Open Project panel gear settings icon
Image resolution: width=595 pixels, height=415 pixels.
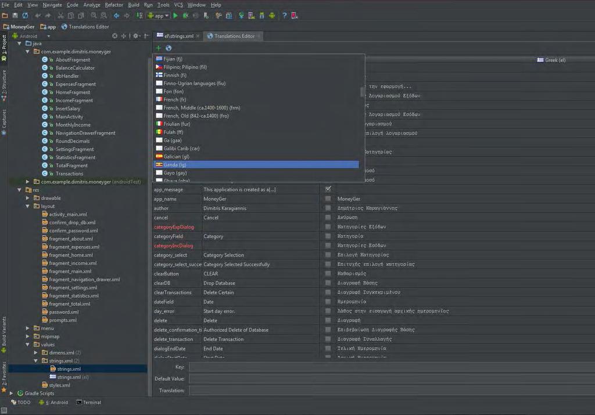(136, 36)
